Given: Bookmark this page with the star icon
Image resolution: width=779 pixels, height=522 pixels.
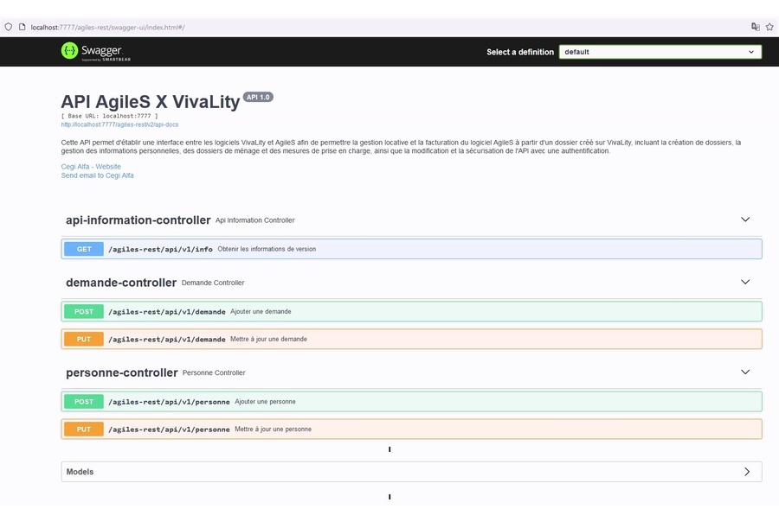Looking at the screenshot, I should pos(769,27).
